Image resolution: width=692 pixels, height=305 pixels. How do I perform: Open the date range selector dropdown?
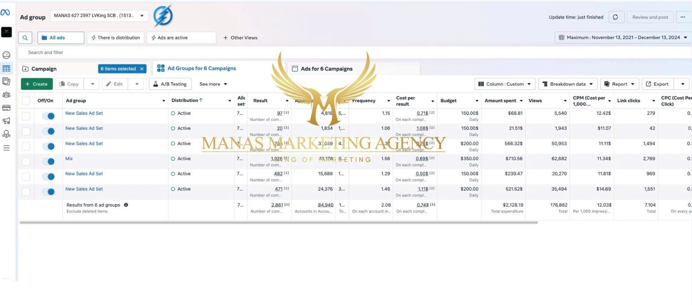click(622, 38)
